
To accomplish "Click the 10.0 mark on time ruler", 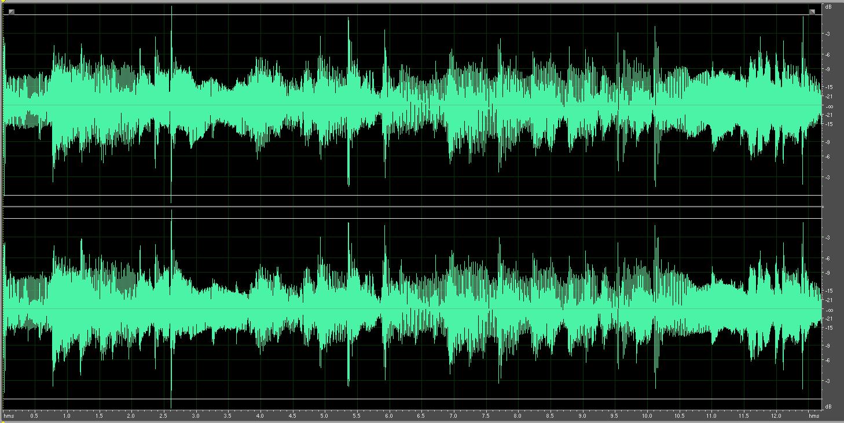I will pos(646,415).
